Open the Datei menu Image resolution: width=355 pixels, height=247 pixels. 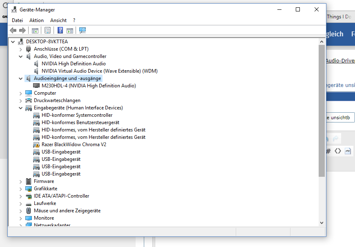click(x=18, y=20)
